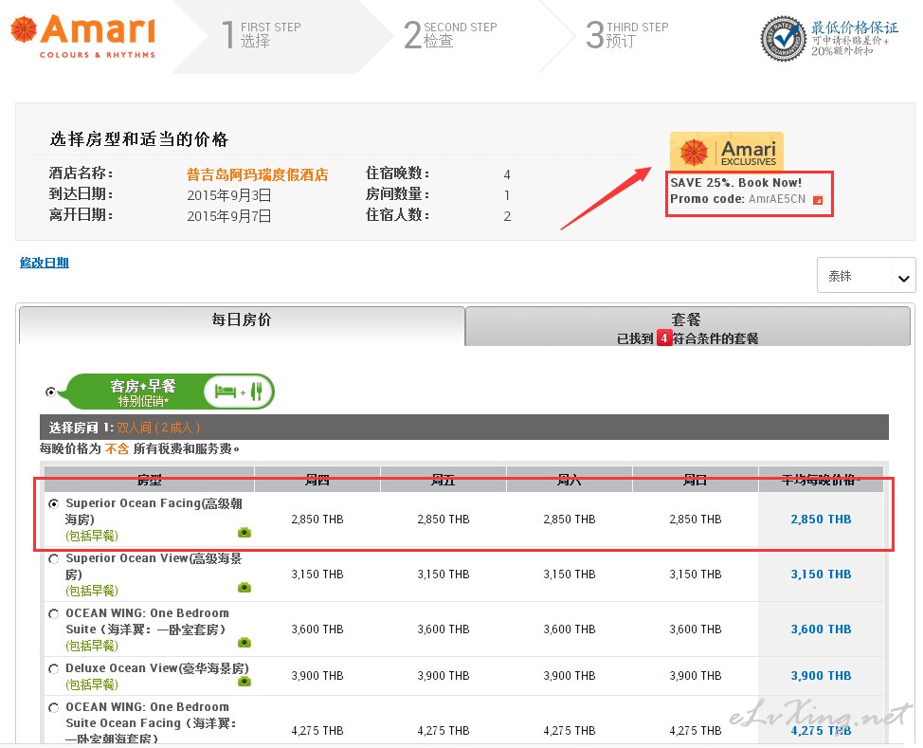Viewport: 923px width, 748px height.
Task: Choose Deluxe Ocean View room radio button
Action: (54, 668)
